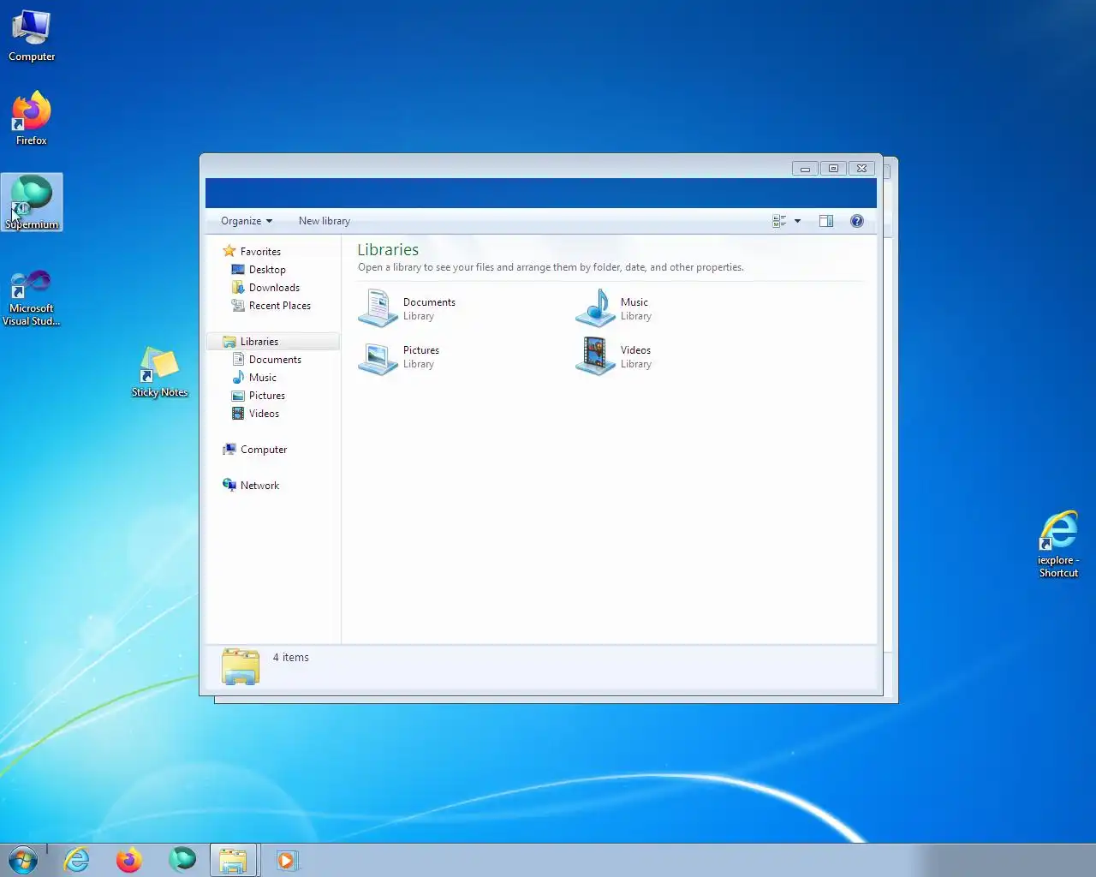Open the Windows Start menu

point(23,860)
